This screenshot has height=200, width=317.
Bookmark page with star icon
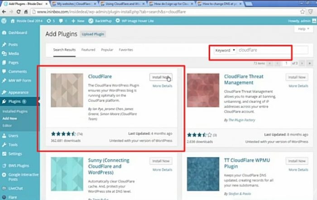303,12
